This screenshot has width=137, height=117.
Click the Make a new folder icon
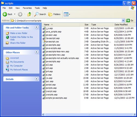pos(7,33)
